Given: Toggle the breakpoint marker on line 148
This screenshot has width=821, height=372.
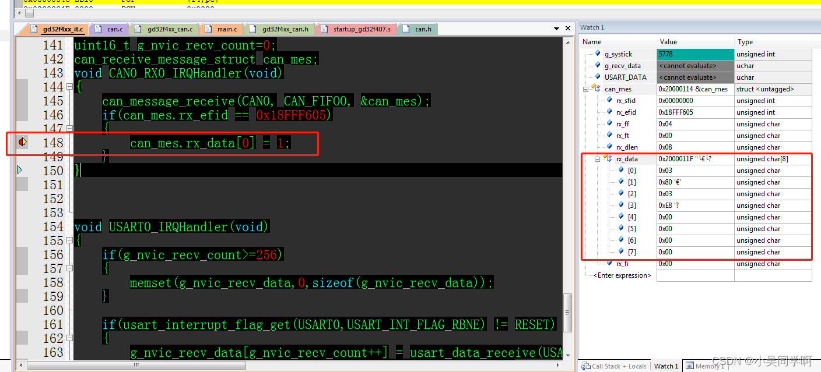Looking at the screenshot, I should click(x=23, y=142).
